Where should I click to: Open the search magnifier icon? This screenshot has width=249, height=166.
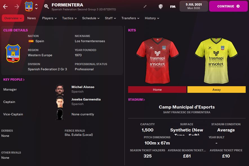pyautogui.click(x=46, y=6)
